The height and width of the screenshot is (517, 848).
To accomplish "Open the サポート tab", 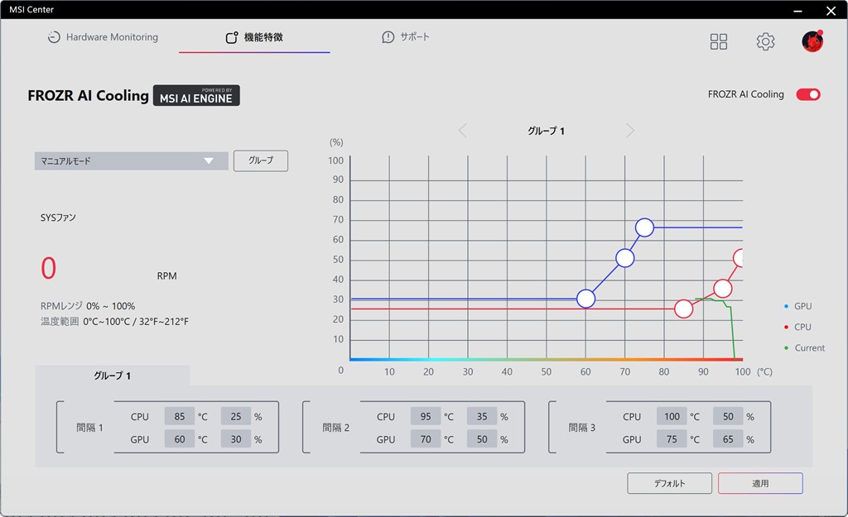I will point(406,36).
